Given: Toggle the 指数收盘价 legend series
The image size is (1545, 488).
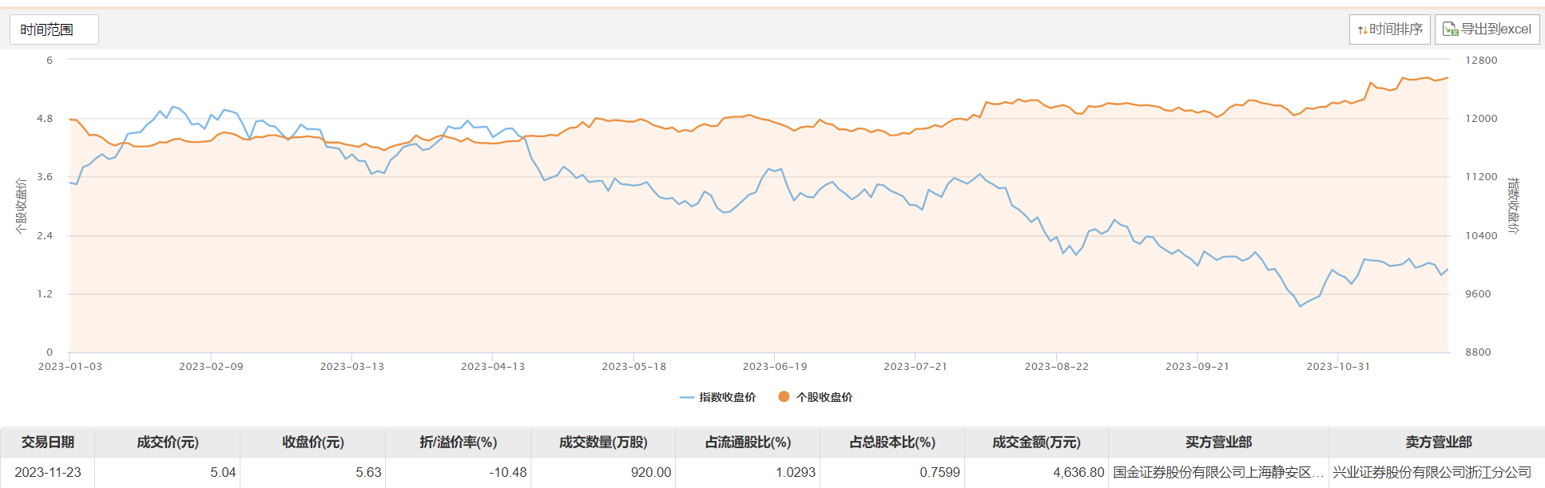Looking at the screenshot, I should [x=717, y=397].
